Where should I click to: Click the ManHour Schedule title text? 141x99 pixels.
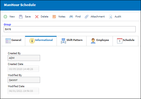20,5
